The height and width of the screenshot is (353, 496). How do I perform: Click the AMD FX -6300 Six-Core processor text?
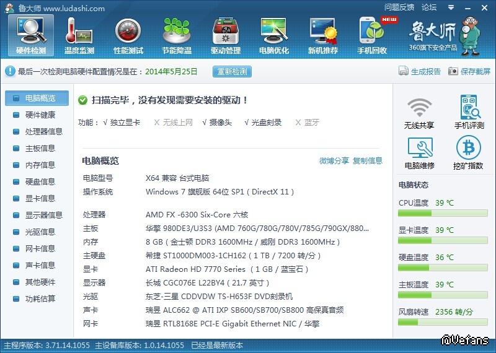pyautogui.click(x=197, y=215)
